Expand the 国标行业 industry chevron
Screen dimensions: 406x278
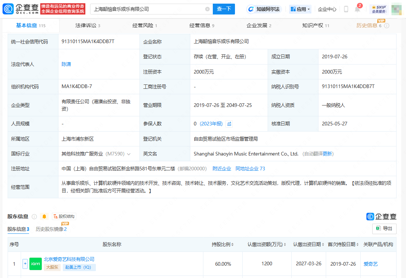pos(129,154)
